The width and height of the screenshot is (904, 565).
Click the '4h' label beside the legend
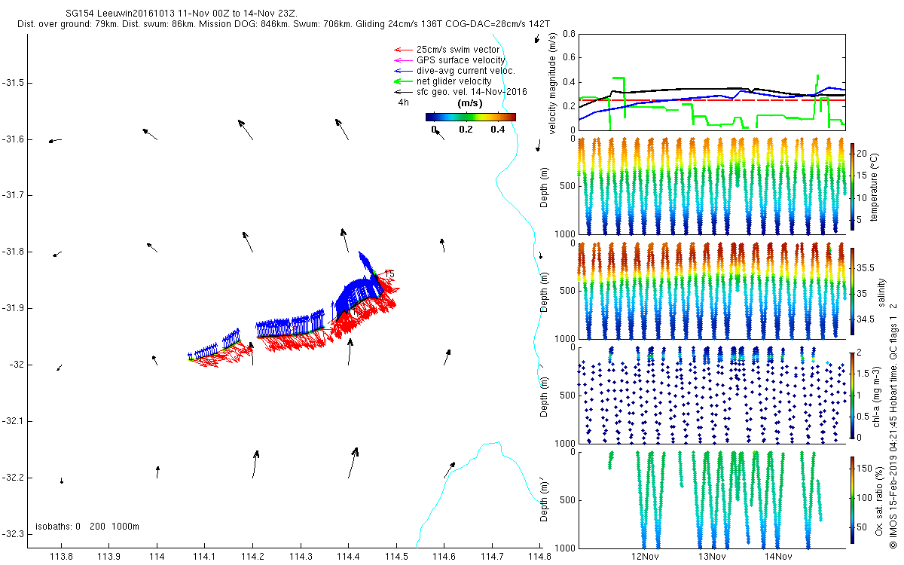[x=404, y=102]
